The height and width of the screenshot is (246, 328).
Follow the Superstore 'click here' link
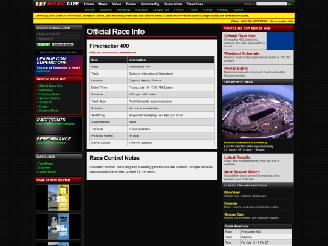pyautogui.click(x=43, y=71)
